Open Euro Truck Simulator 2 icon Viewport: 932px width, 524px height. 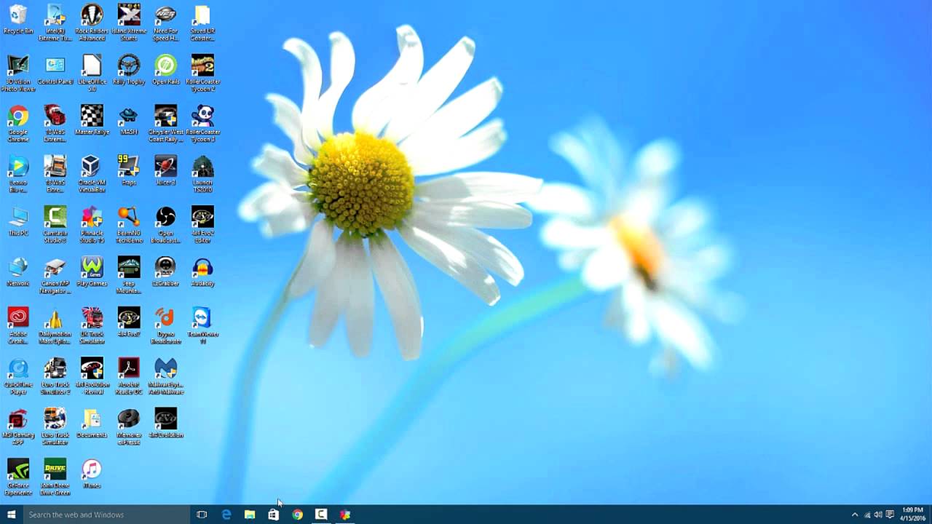55,376
